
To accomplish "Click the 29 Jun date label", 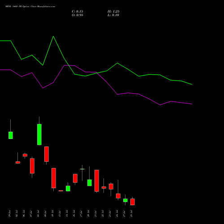I will pyautogui.click(x=9, y=214).
